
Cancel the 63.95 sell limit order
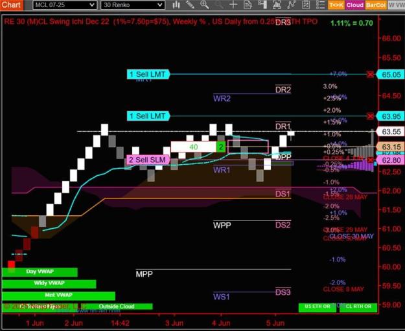pos(370,116)
